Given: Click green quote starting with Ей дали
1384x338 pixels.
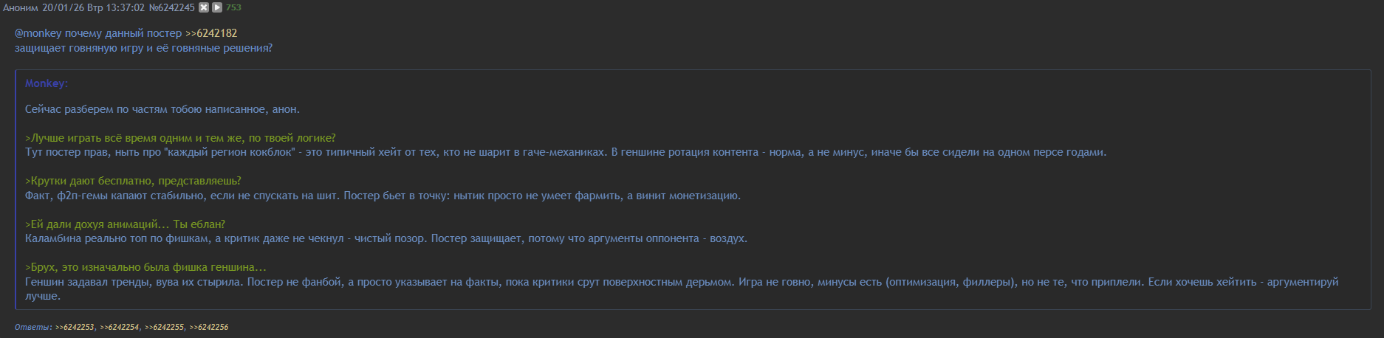Looking at the screenshot, I should 125,224.
